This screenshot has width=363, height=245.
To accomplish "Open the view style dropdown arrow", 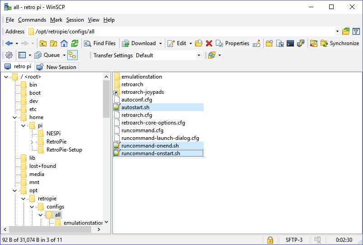I will 30,55.
